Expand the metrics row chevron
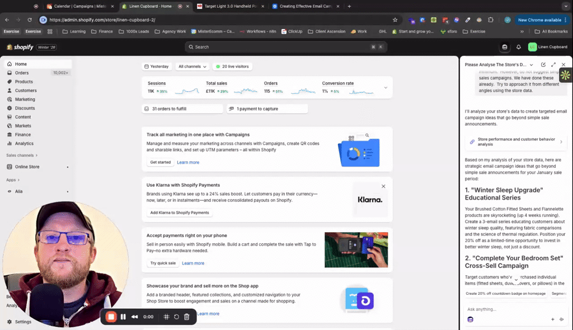This screenshot has width=573, height=330. click(x=386, y=87)
